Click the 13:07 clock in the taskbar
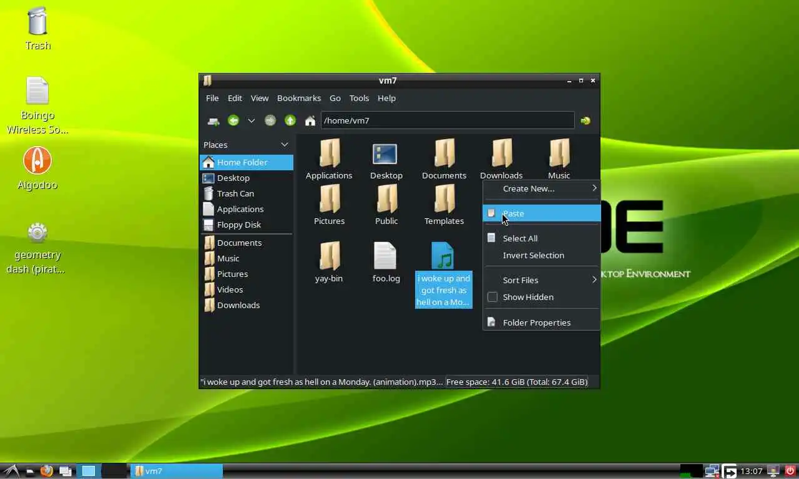This screenshot has width=799, height=479. tap(752, 471)
